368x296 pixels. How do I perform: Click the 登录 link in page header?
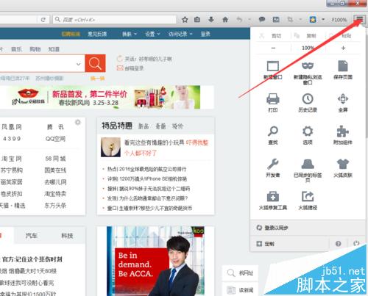205,34
